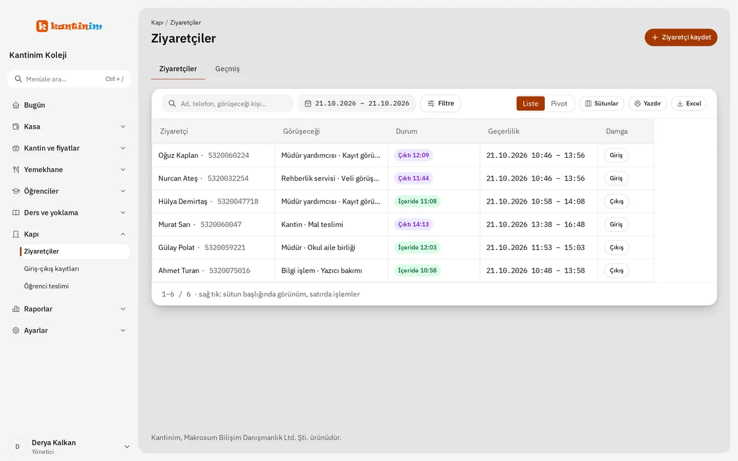This screenshot has width=738, height=461.
Task: Click the Bugün home icon
Action: [16, 105]
